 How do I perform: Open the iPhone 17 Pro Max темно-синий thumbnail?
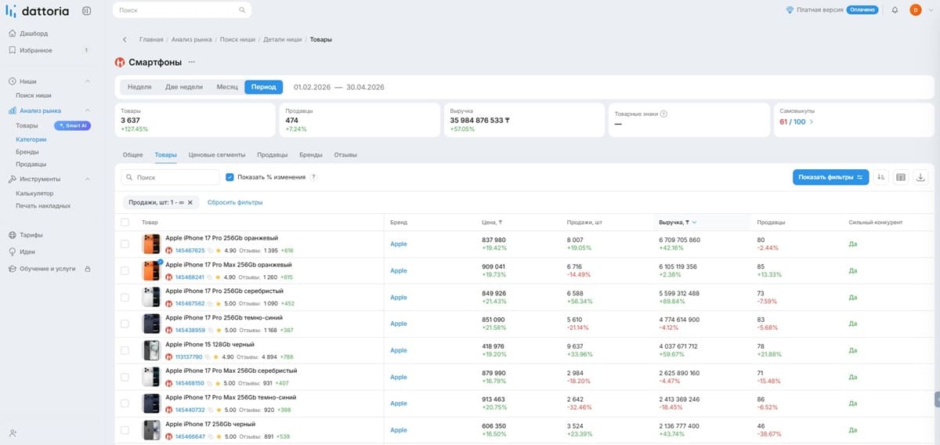(x=151, y=403)
